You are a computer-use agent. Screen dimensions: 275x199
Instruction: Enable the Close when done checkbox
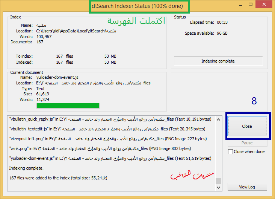(x=231, y=152)
